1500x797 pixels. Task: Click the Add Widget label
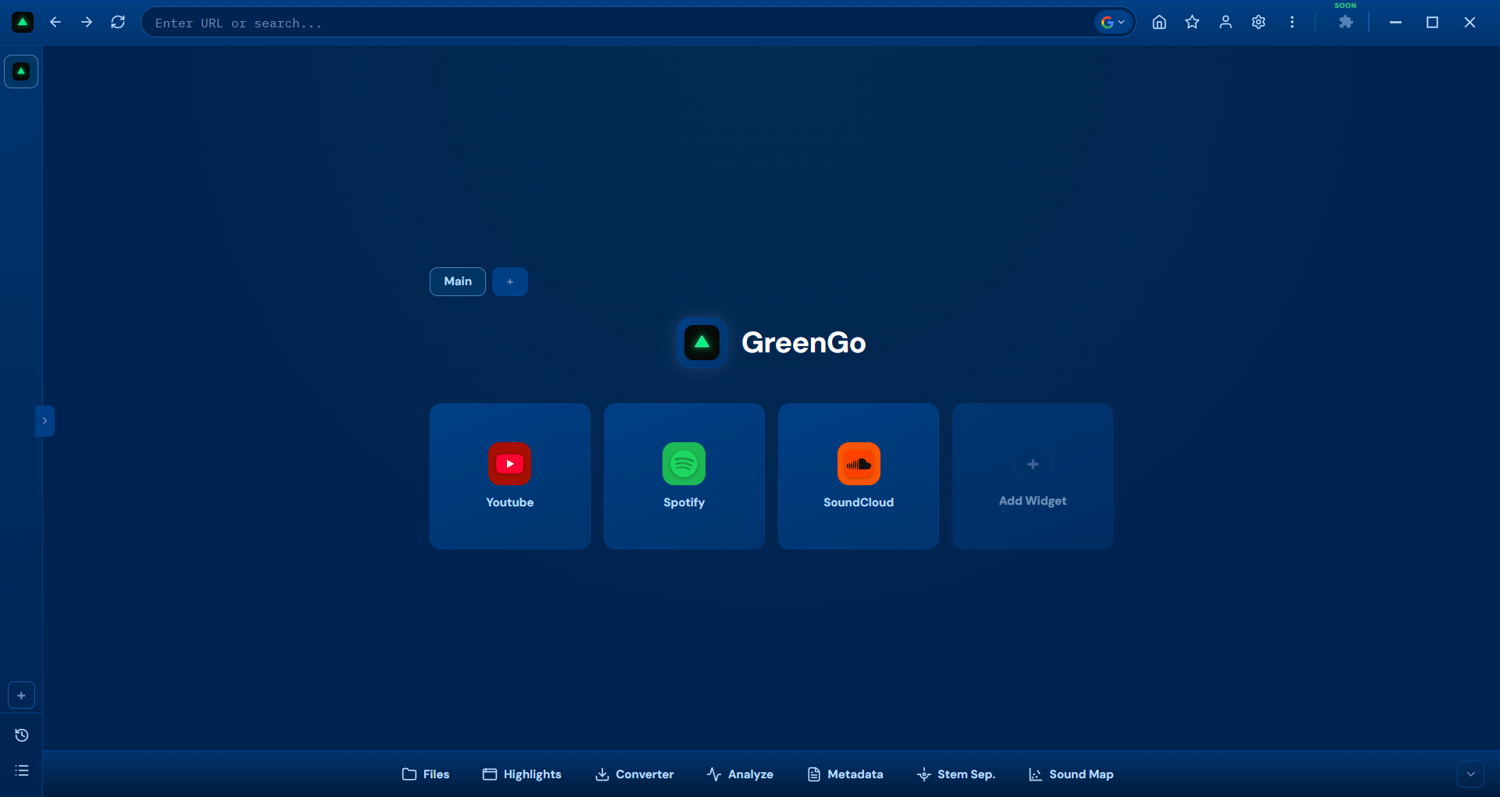pos(1033,501)
